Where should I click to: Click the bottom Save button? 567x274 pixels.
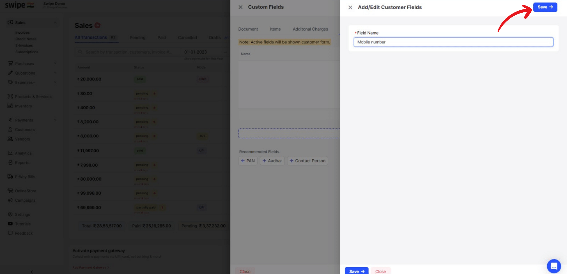click(357, 271)
